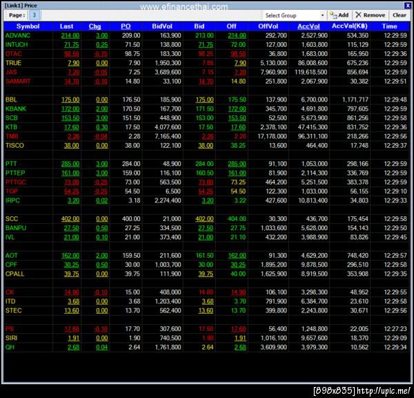The image size is (414, 398).
Task: Select the TMB symbol
Action: [12, 136]
